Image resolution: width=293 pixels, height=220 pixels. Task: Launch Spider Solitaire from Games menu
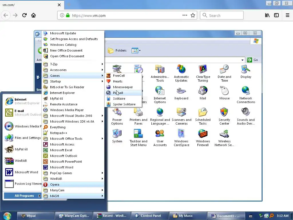123,104
